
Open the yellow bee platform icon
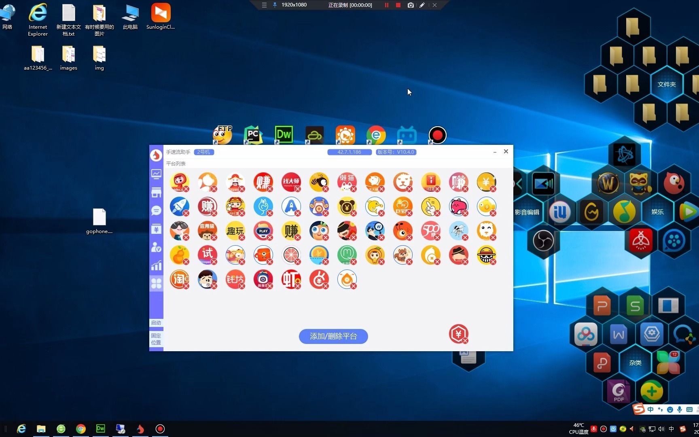(319, 182)
